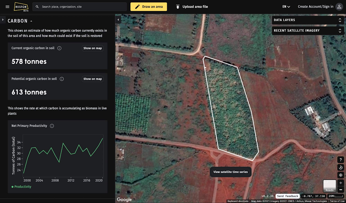Click the Draw an area button
This screenshot has height=203, width=346.
point(148,7)
